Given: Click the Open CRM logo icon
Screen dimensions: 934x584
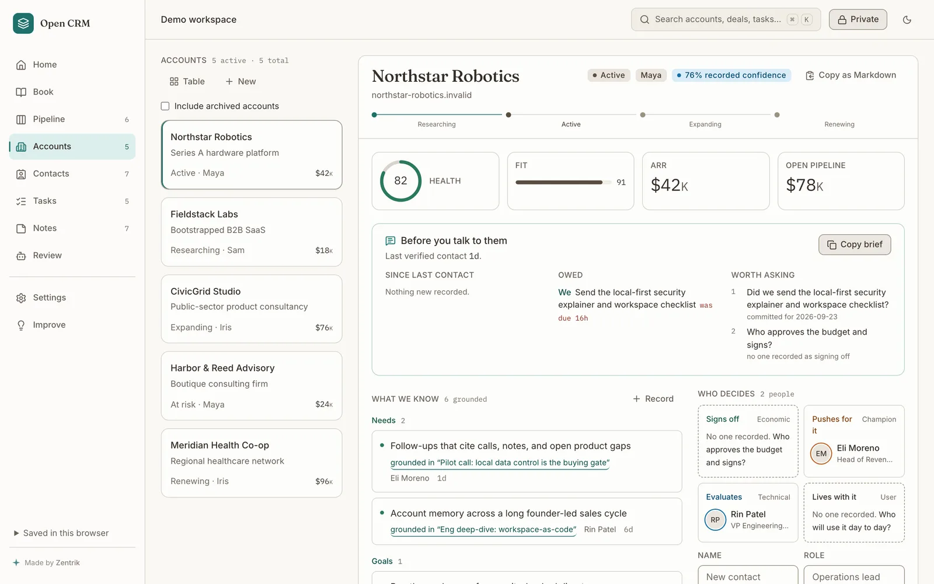Looking at the screenshot, I should pyautogui.click(x=23, y=23).
